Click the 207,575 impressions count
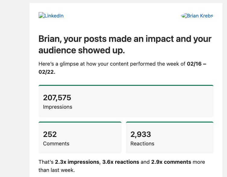The image size is (227, 177). point(57,98)
